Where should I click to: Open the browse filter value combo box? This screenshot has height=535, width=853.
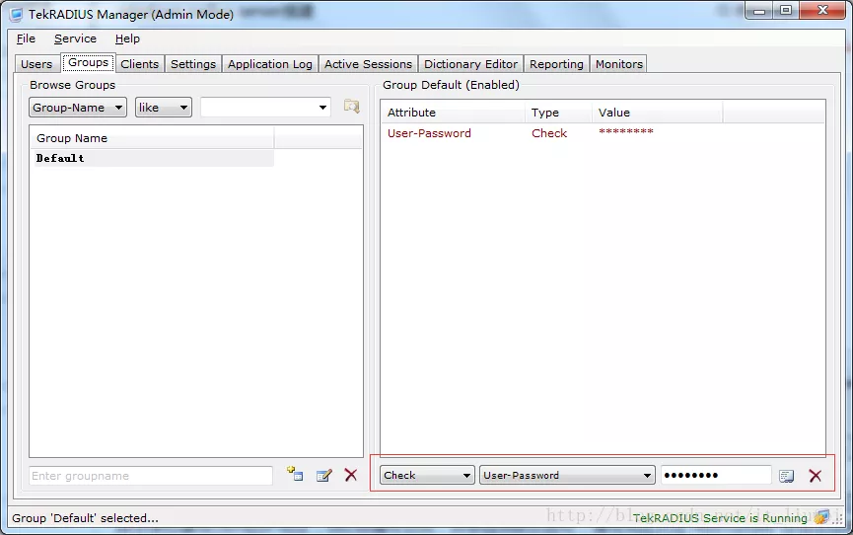pos(265,108)
